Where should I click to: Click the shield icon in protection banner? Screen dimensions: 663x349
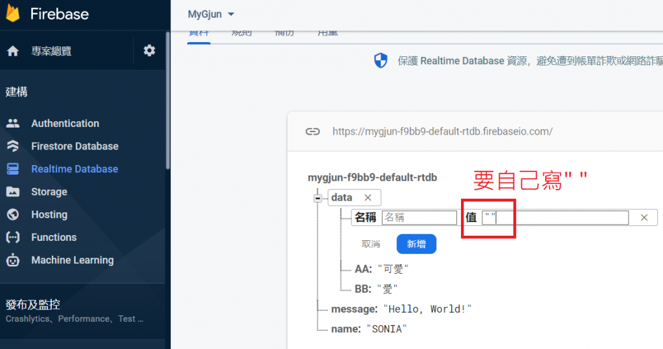(381, 60)
